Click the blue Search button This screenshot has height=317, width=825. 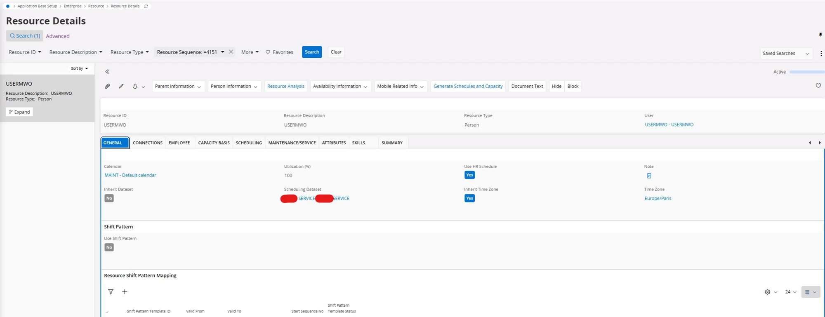(312, 52)
